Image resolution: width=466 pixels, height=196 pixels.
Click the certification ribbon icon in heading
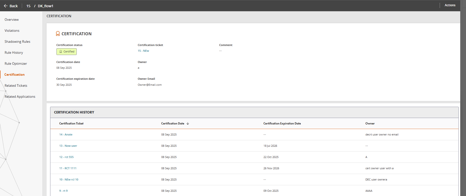58,34
